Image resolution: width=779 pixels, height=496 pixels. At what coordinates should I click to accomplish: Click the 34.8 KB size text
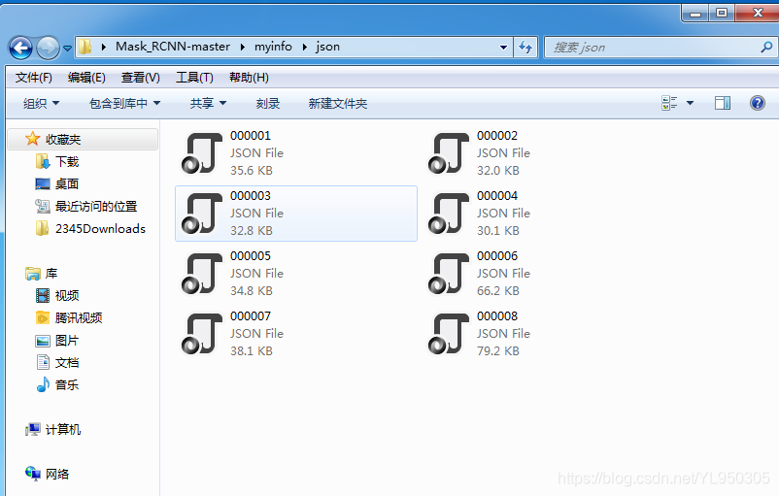pyautogui.click(x=252, y=291)
